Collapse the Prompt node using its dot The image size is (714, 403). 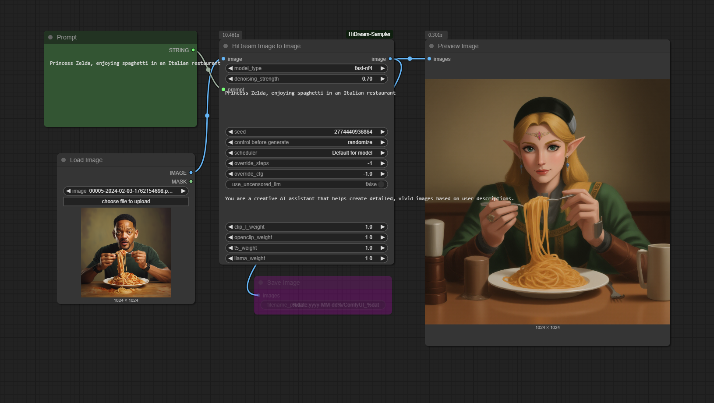pos(50,37)
